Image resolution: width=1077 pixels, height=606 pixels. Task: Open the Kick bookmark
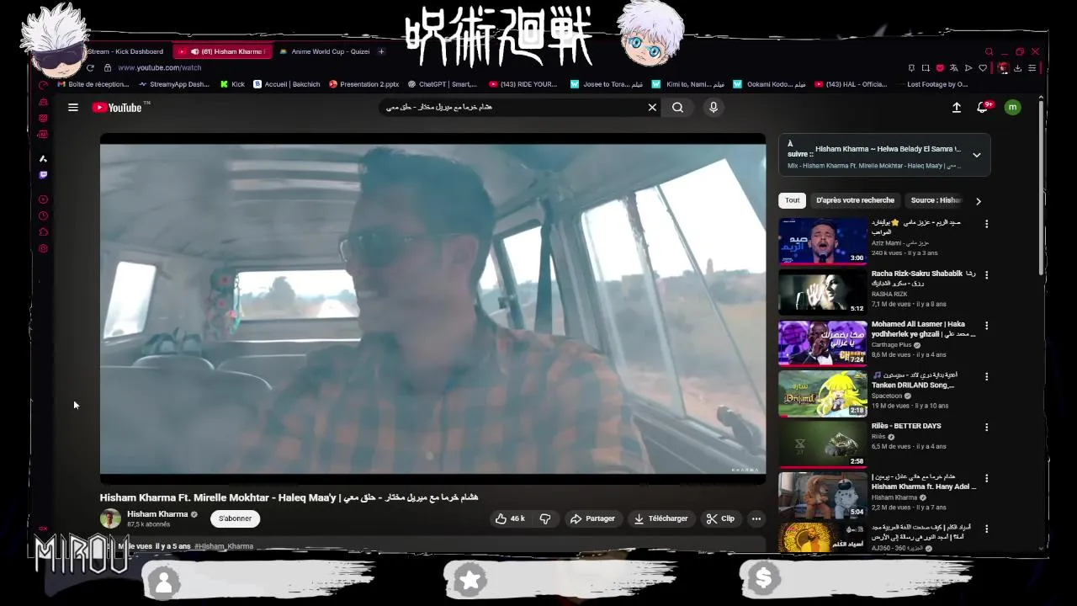tap(232, 84)
